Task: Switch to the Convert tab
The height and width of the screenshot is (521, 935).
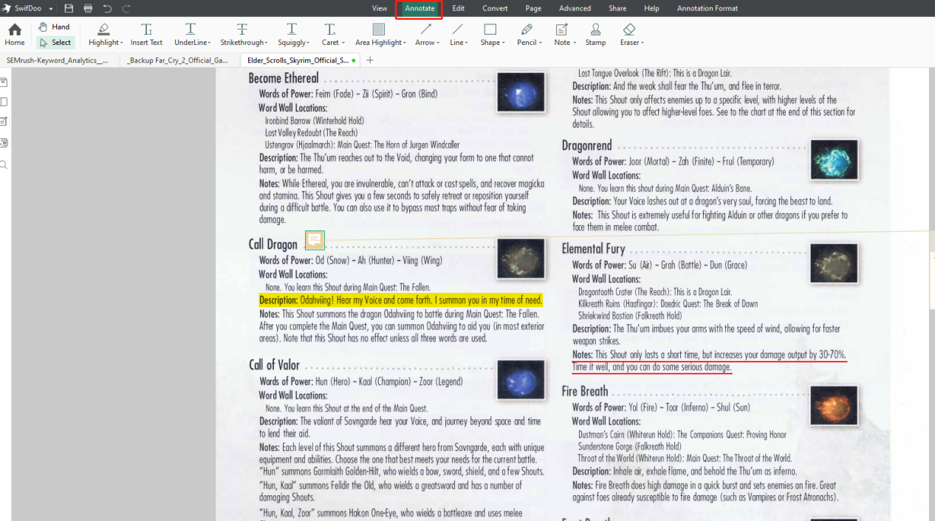Action: (x=495, y=8)
